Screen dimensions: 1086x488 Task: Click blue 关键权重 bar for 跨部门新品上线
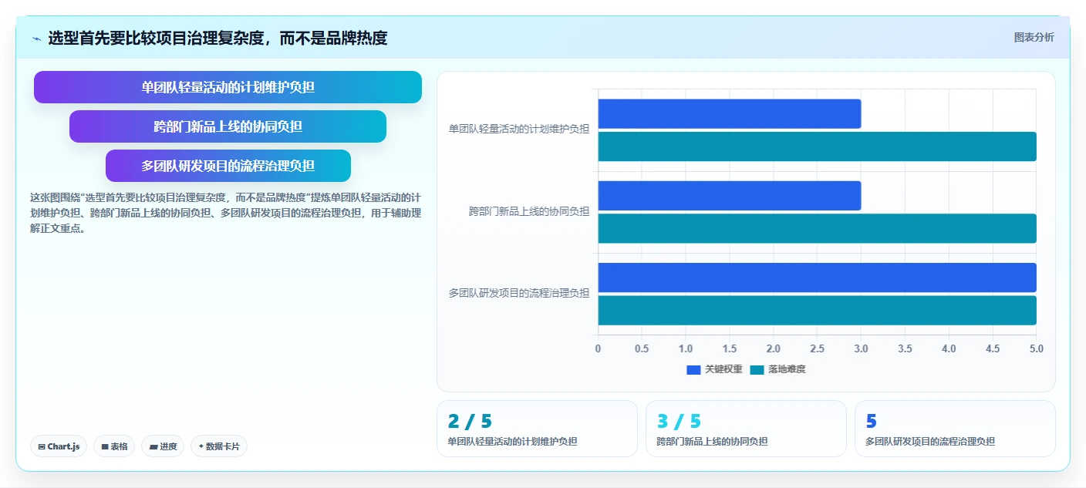729,196
